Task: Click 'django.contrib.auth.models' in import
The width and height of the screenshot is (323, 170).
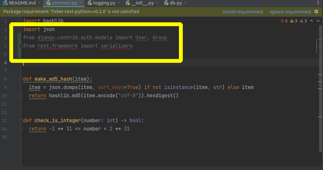Action: click(75, 38)
